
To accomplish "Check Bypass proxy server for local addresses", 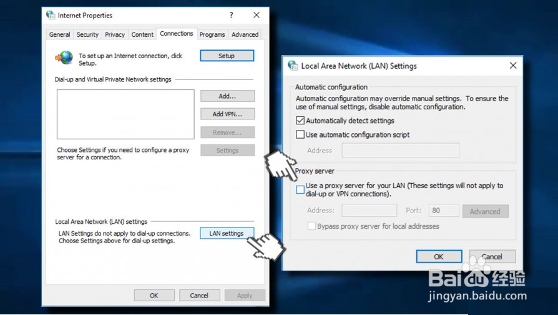I will pyautogui.click(x=311, y=226).
